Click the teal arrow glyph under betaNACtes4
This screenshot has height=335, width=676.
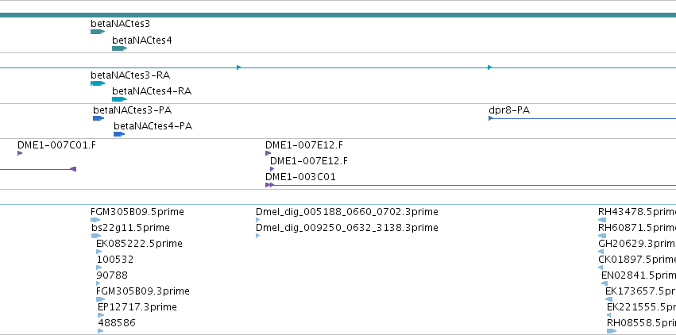[119, 48]
